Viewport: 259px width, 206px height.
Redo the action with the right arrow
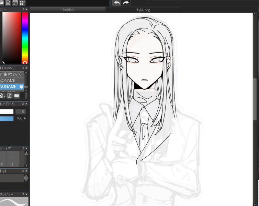coord(126,3)
